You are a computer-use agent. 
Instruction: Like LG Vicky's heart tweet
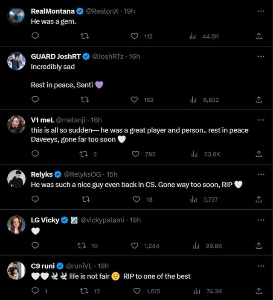coord(136,246)
